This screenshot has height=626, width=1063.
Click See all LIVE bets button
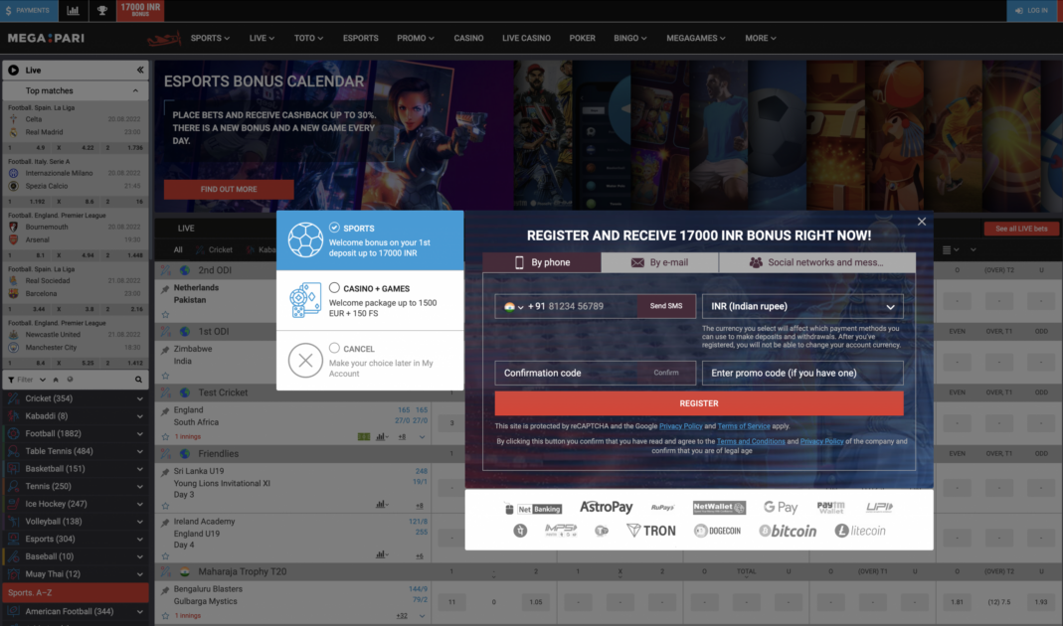click(x=1021, y=229)
